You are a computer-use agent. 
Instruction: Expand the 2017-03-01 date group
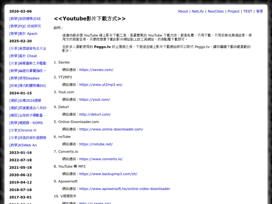21,197
